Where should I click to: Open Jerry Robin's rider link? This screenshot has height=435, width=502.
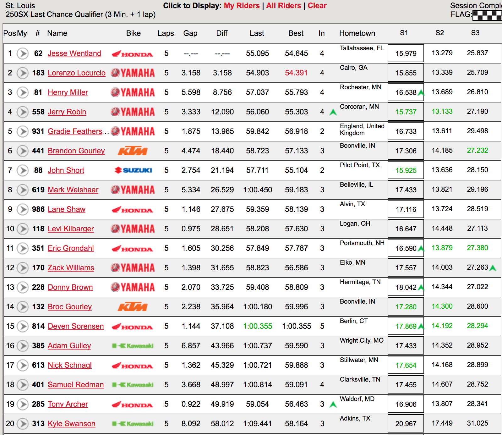coord(67,112)
